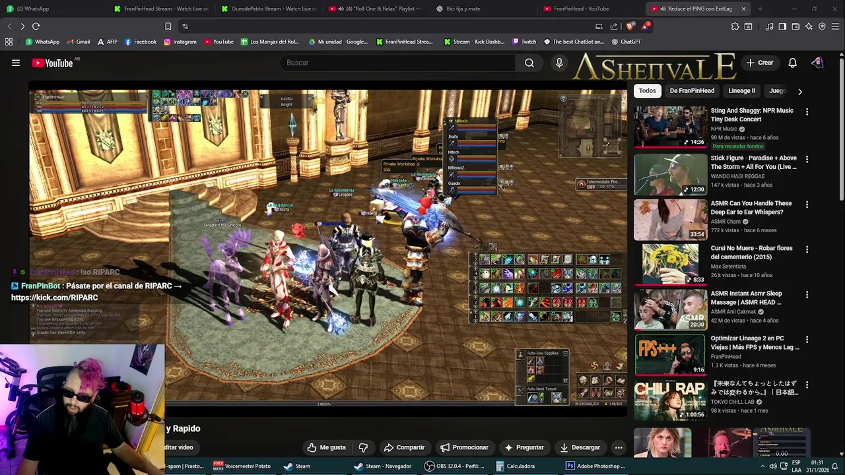
Task: Mute audio on the Reduce el PING tab
Action: pyautogui.click(x=663, y=9)
